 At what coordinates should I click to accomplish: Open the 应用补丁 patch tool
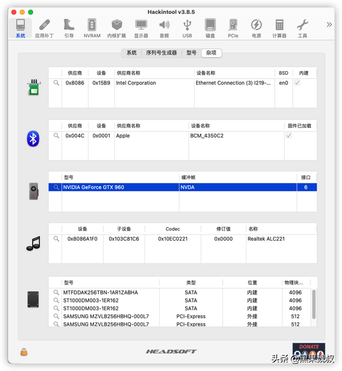click(44, 28)
